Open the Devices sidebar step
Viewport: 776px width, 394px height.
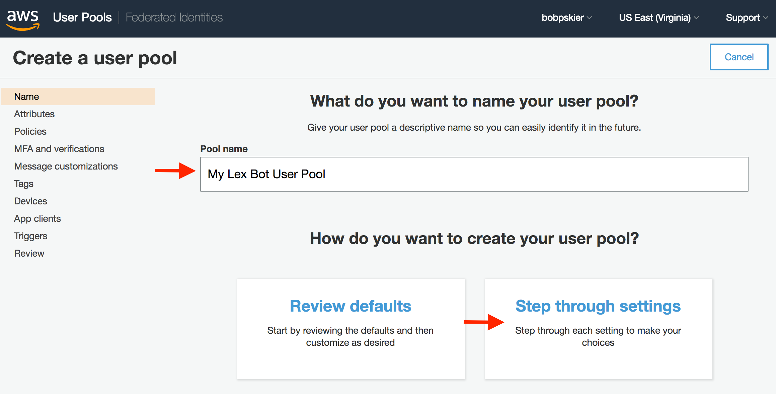(x=30, y=201)
